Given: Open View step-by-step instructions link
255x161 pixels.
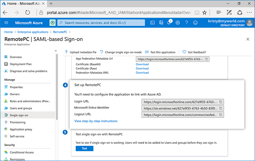Looking at the screenshot, I should [x=96, y=121].
